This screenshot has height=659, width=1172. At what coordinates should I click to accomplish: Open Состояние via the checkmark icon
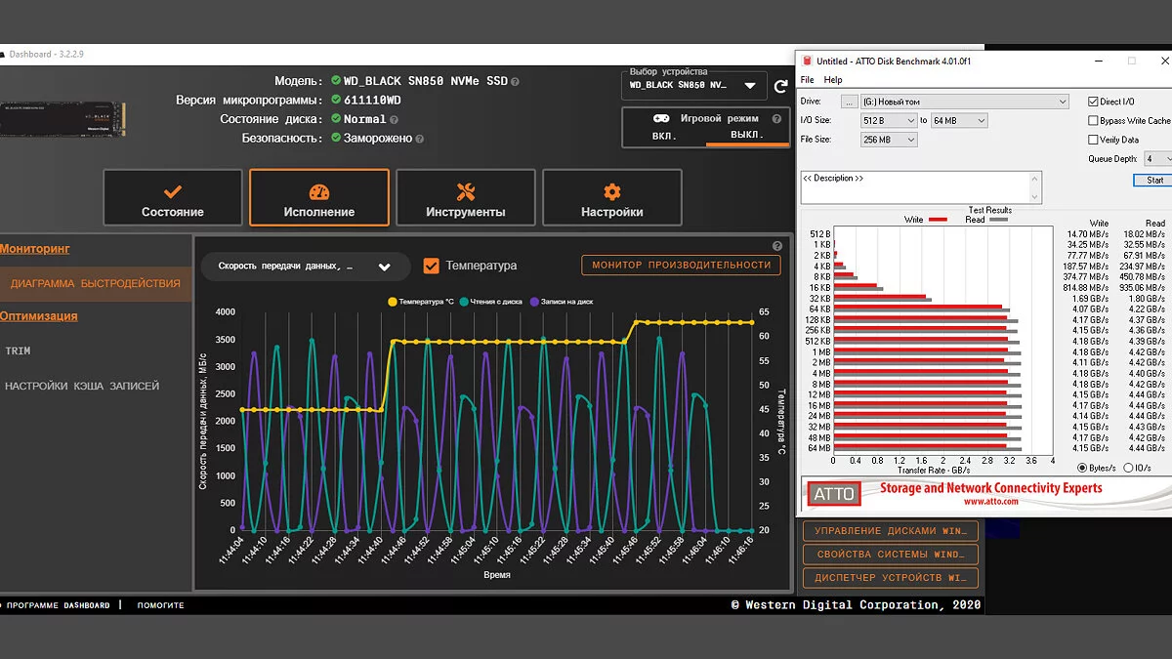click(173, 192)
